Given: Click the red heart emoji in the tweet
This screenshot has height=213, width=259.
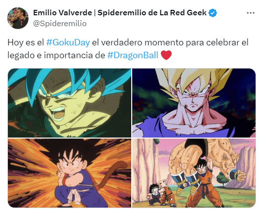Looking at the screenshot, I should coord(166,55).
